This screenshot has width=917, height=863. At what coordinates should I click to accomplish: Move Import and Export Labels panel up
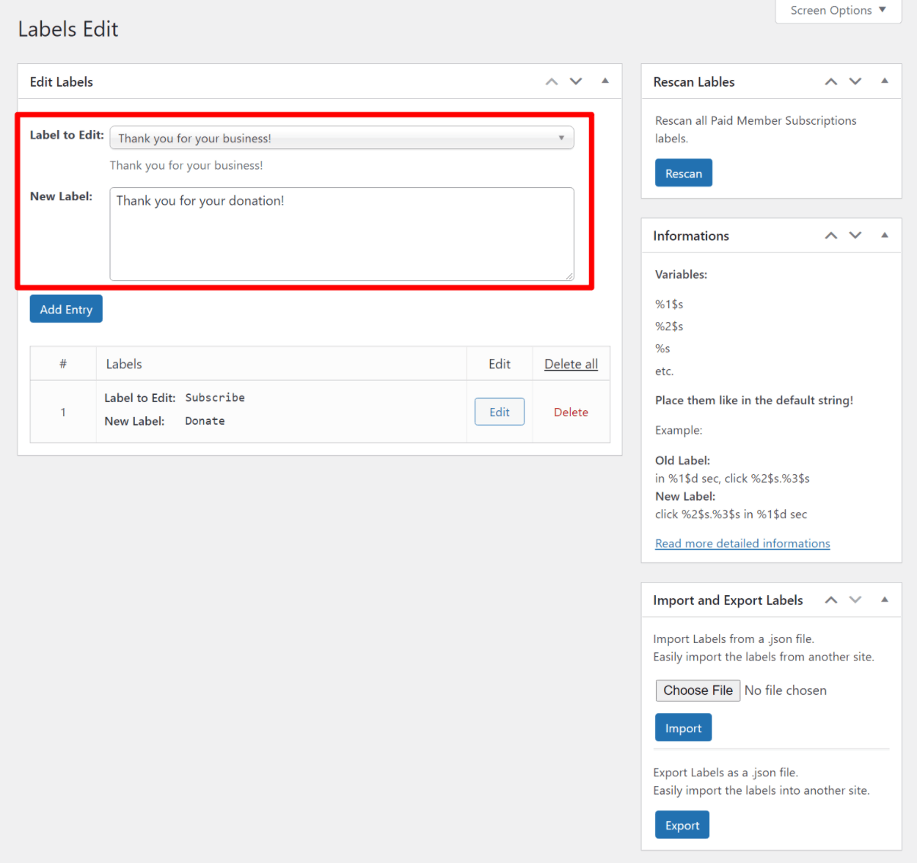pos(831,600)
